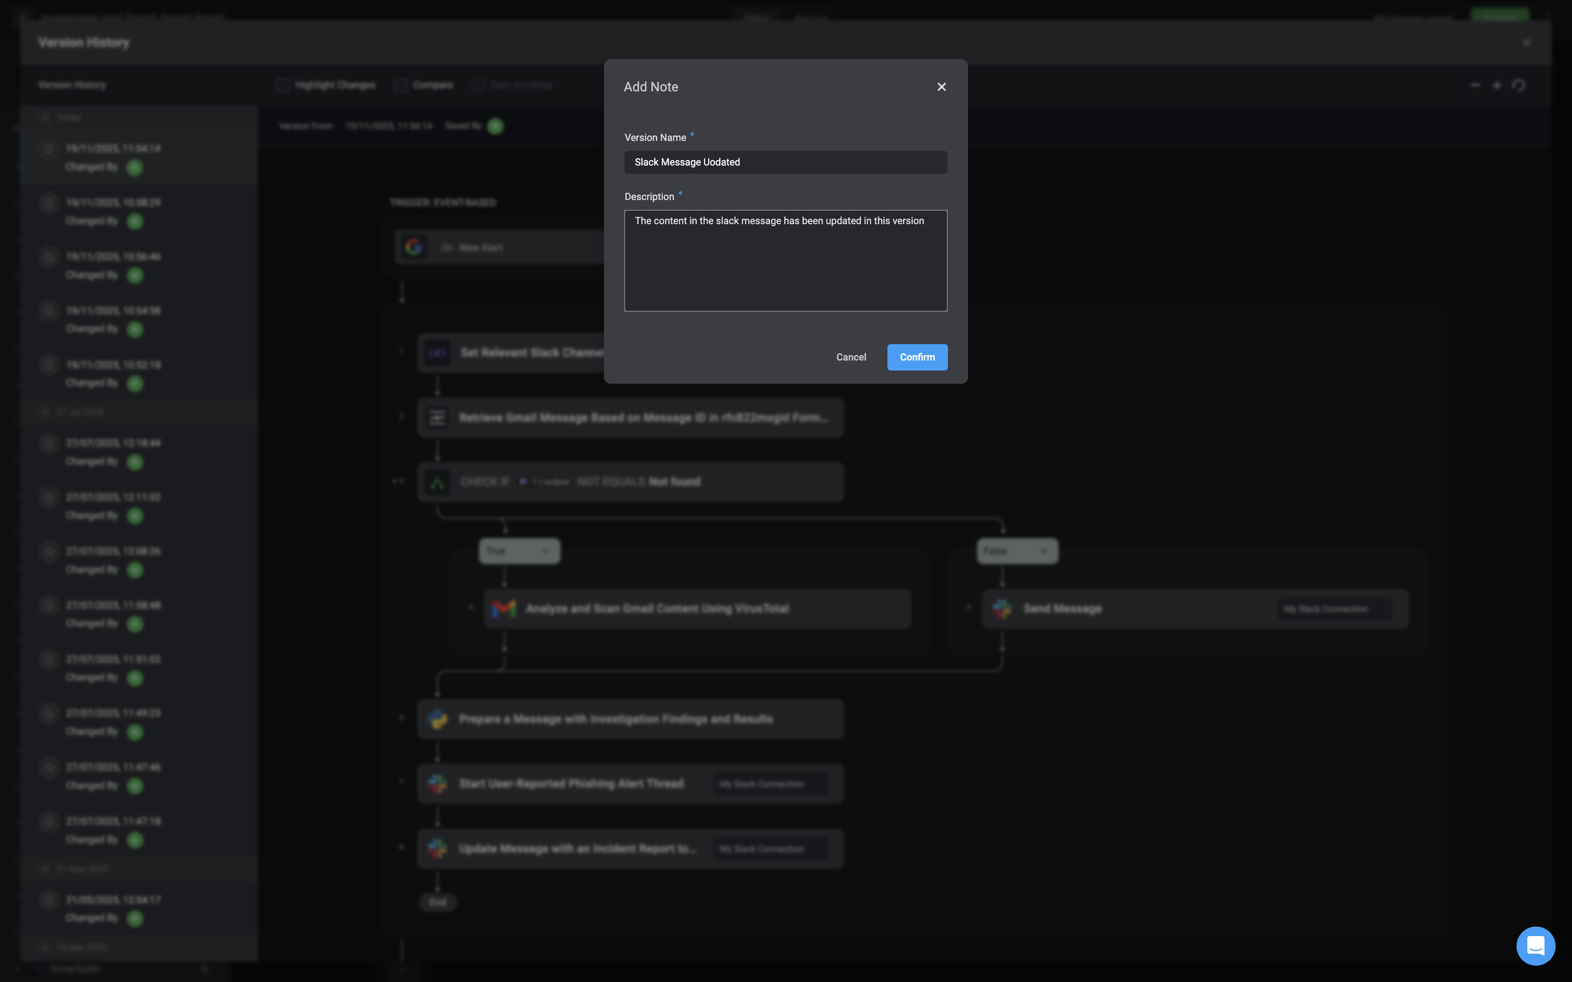The height and width of the screenshot is (982, 1572).
Task: Click the Cancel button
Action: [x=851, y=357]
